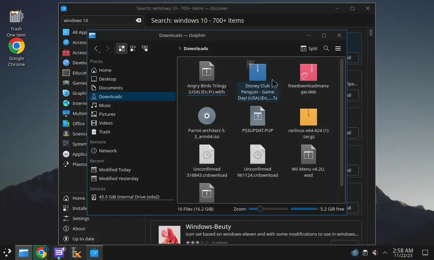Click Dolphin's file view vertical scrollbar
434x260 pixels.
(x=342, y=123)
